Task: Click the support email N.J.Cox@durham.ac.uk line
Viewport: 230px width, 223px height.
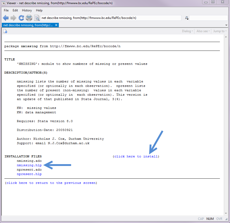Action: (x=53, y=143)
